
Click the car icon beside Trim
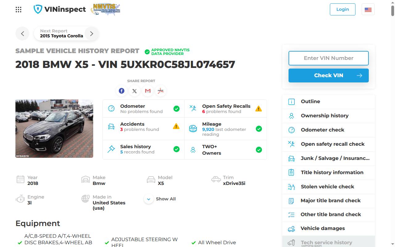[216, 179]
